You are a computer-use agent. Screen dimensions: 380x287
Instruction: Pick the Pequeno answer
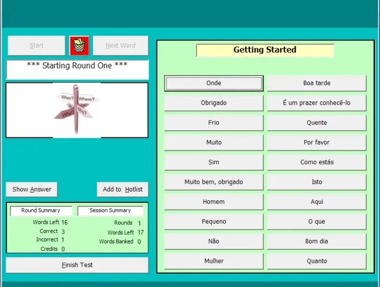[x=214, y=221]
